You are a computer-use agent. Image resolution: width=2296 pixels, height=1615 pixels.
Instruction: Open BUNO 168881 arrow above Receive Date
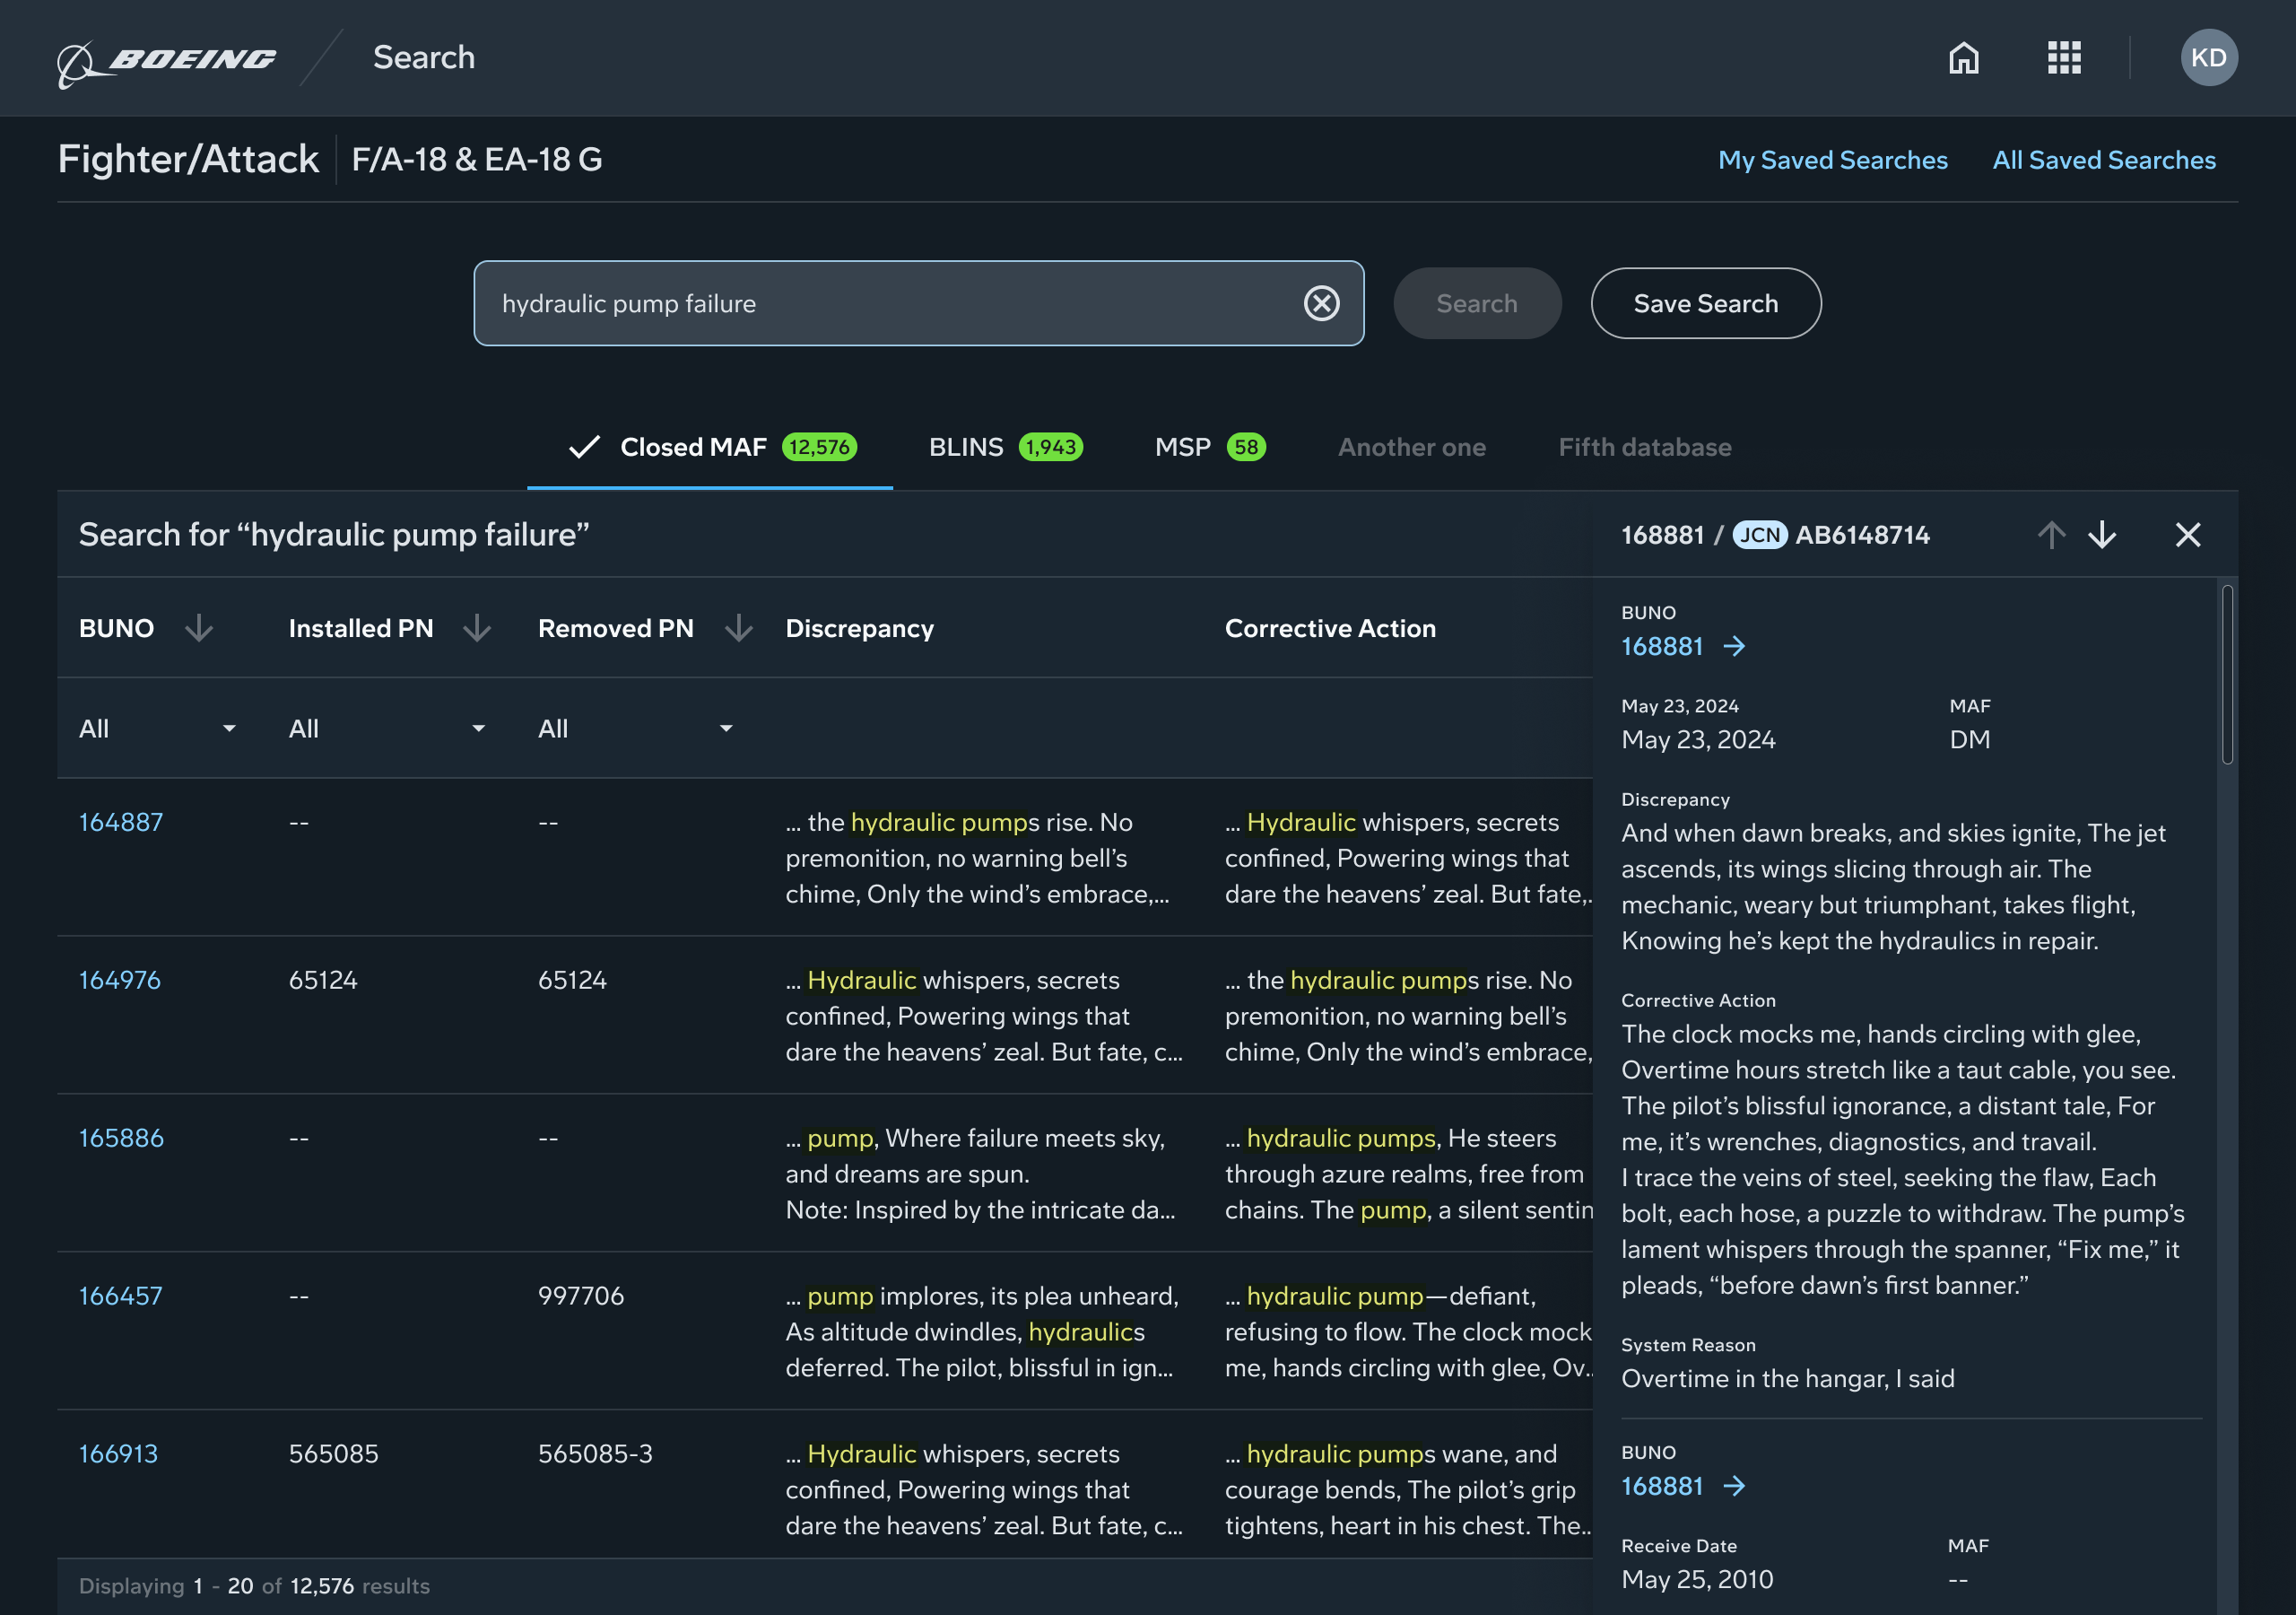(x=1734, y=1487)
